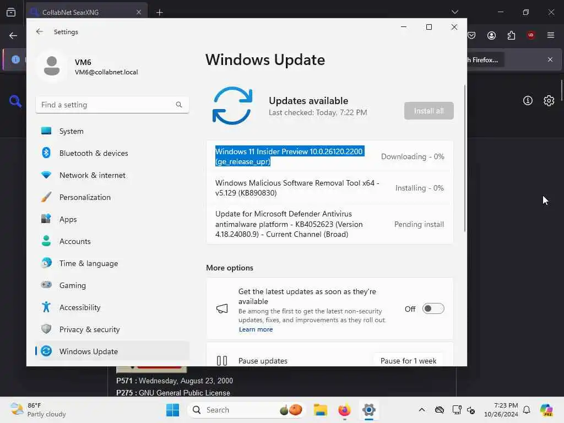564x423 pixels.
Task: Click the Downloading - 0% status
Action: (x=413, y=156)
